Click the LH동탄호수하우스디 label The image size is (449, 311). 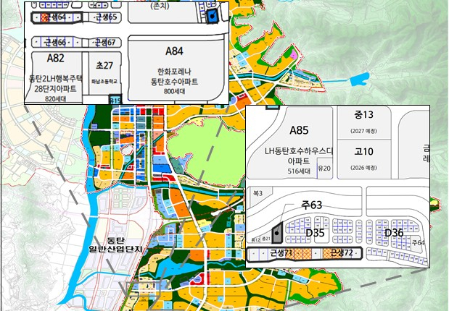pos(299,151)
